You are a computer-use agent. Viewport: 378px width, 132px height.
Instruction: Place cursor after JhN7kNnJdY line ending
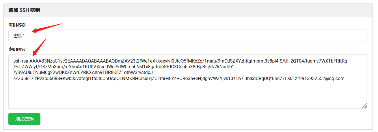point(233,67)
